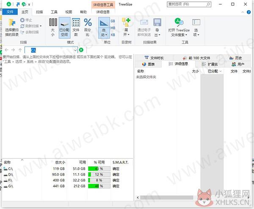254x209 pixels.
Task: Collapse the ribbon with the chevron
Action: click(x=243, y=12)
